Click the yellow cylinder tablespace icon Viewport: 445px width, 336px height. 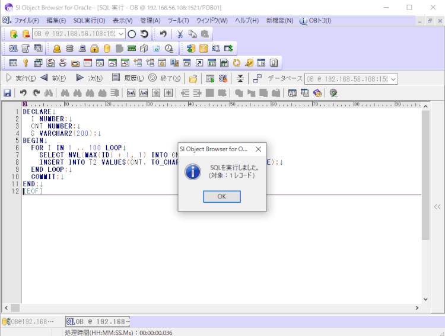(x=107, y=49)
